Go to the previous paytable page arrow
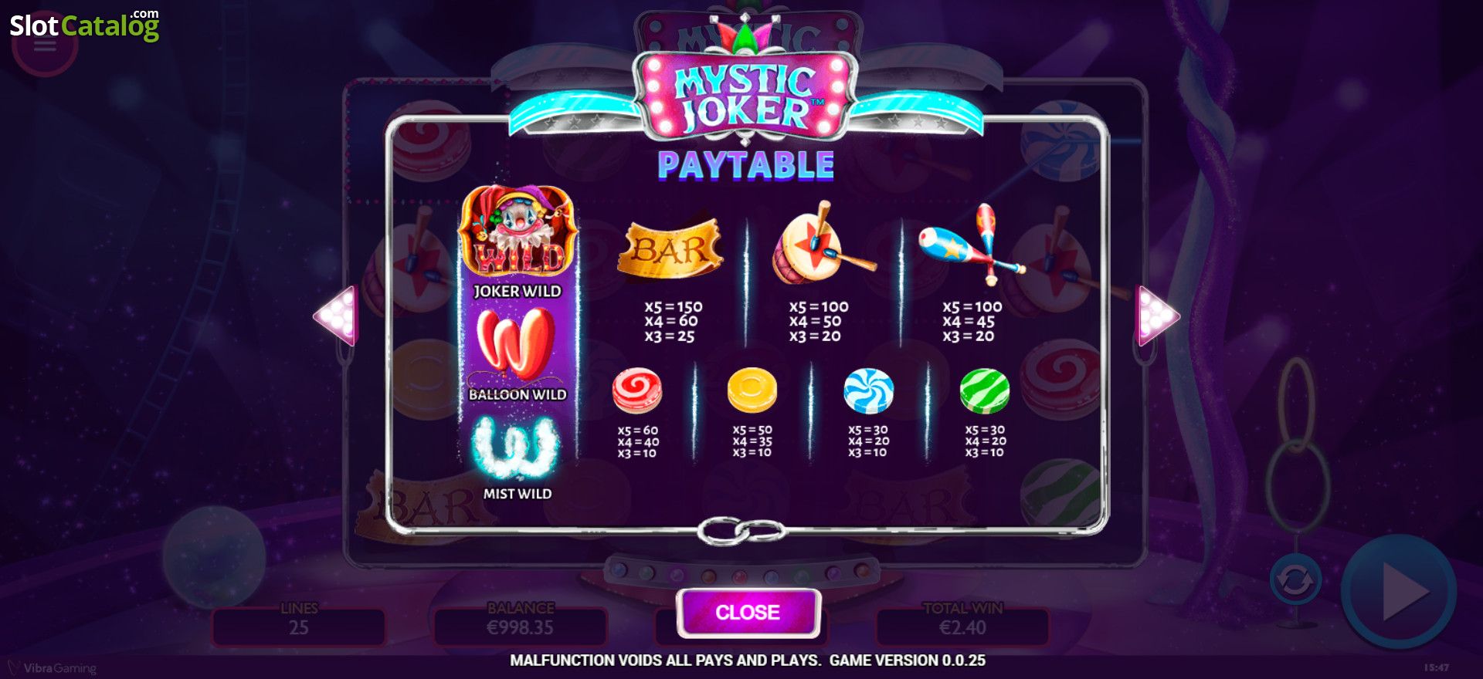The height and width of the screenshot is (679, 1483). point(335,316)
